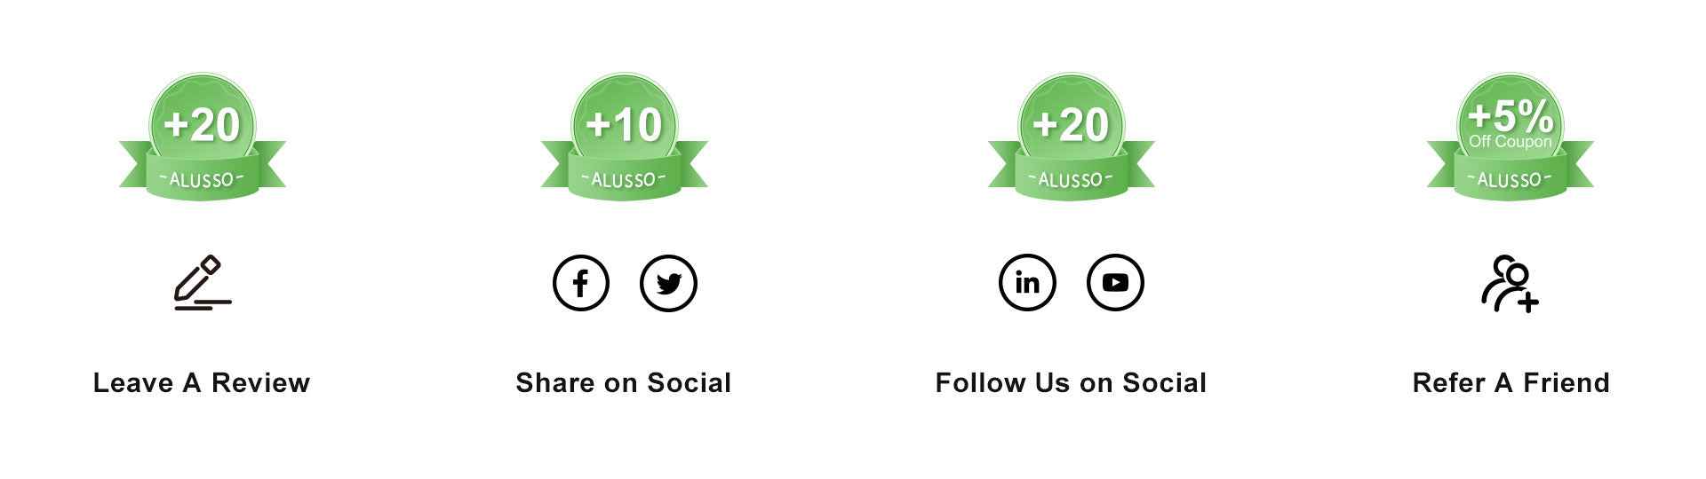
Task: Share via the Twitter bird icon
Action: [x=668, y=283]
